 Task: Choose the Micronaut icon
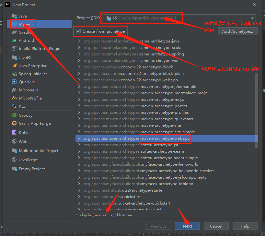[x=14, y=90]
